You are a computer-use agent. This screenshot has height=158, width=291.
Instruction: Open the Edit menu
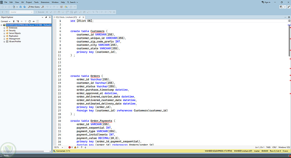(11, 2)
